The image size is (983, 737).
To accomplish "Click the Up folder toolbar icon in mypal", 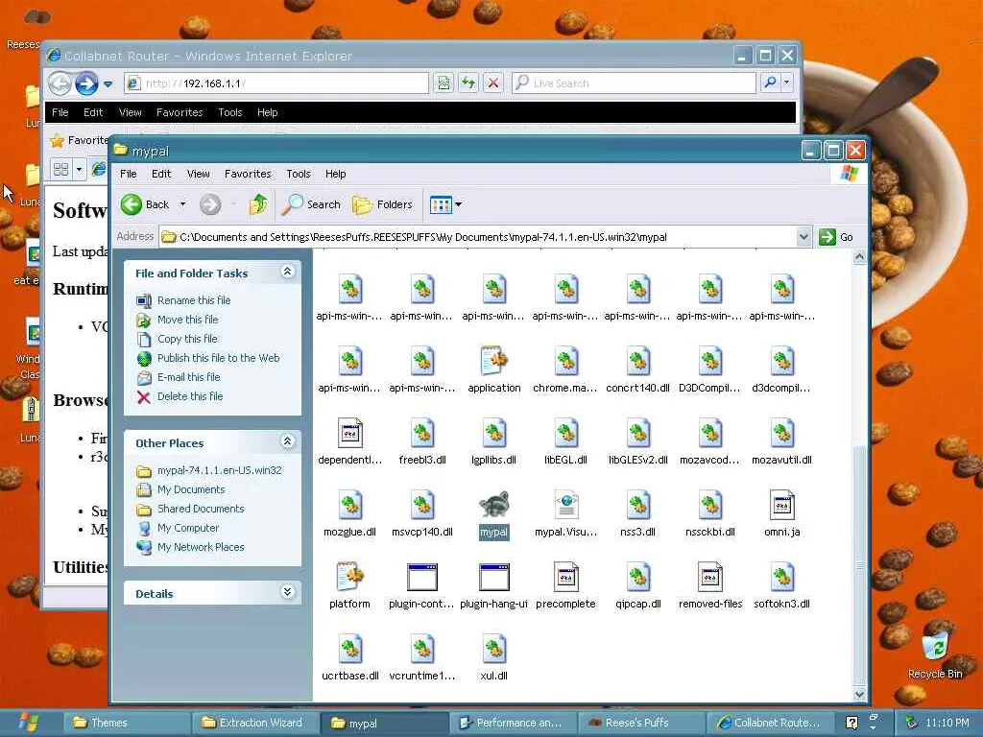I will [257, 204].
